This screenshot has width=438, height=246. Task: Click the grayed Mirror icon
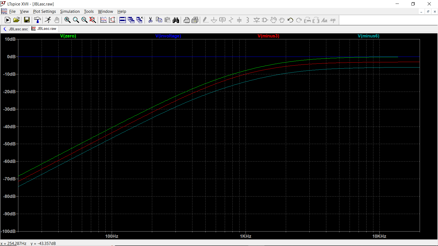point(316,20)
